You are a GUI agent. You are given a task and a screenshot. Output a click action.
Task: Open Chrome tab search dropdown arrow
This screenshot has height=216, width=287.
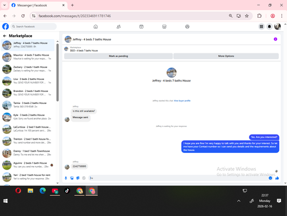(5, 5)
